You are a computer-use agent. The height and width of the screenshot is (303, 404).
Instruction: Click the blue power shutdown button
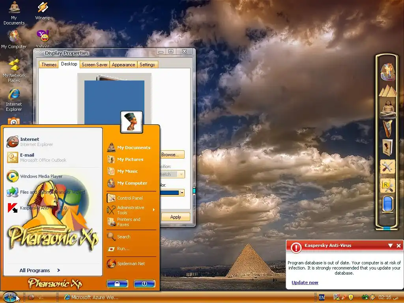pyautogui.click(x=144, y=284)
